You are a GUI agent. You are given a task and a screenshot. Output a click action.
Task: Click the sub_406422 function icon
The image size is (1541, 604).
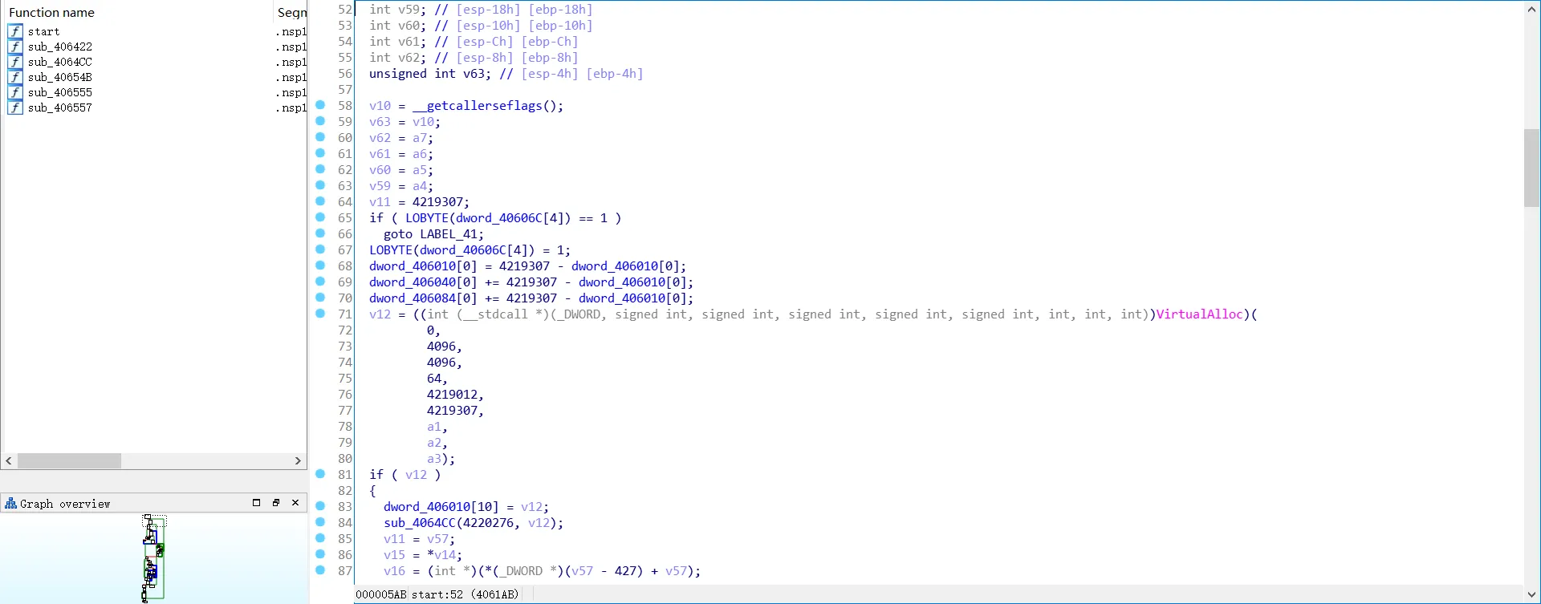pos(15,47)
